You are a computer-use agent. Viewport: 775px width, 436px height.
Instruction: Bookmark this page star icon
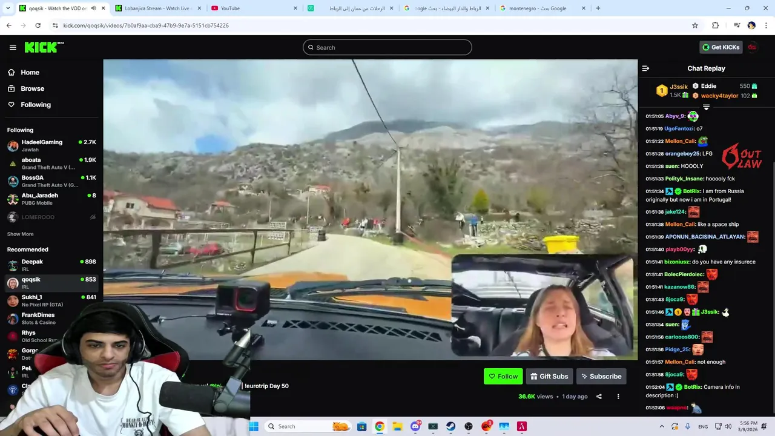click(x=695, y=25)
